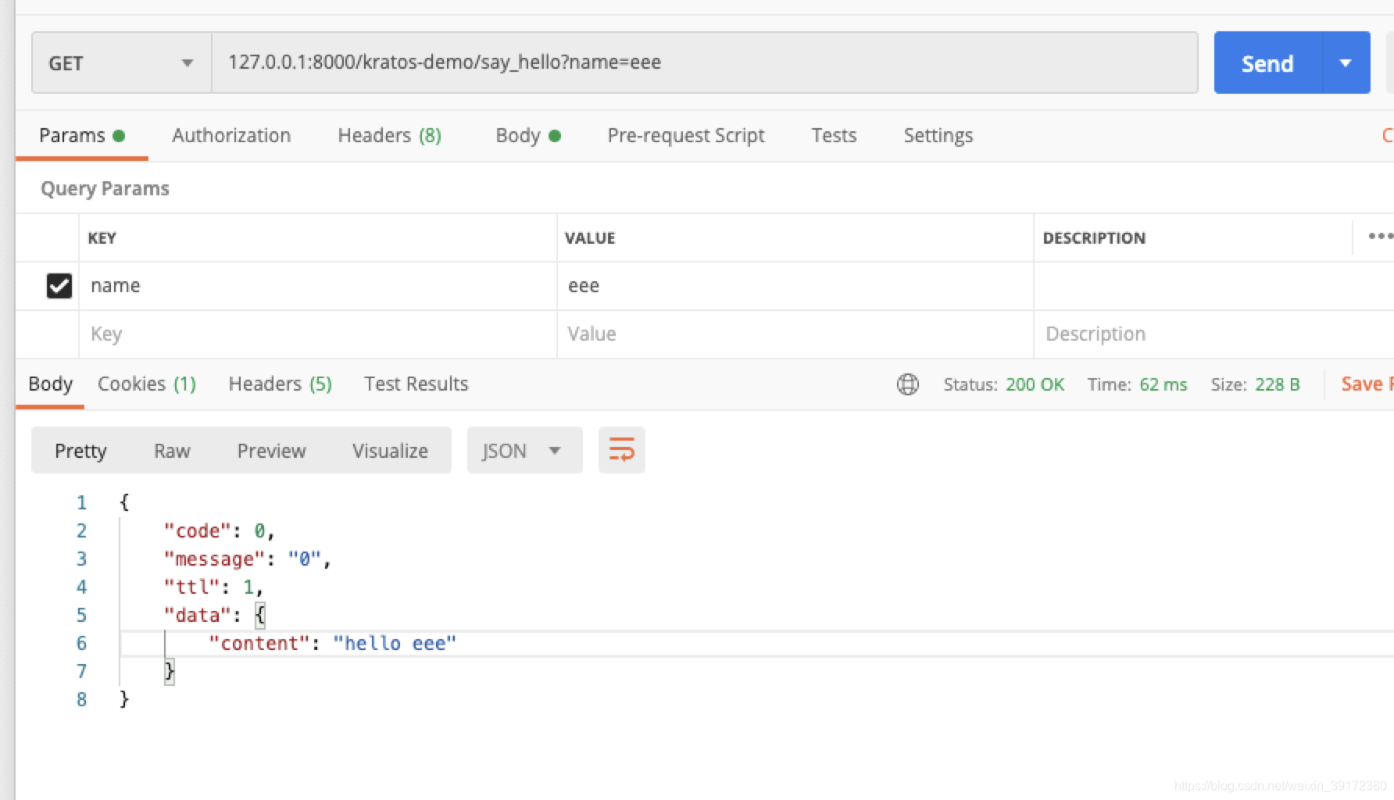Select the response Body tab
Screen dimensions: 1394x800
[x=50, y=384]
